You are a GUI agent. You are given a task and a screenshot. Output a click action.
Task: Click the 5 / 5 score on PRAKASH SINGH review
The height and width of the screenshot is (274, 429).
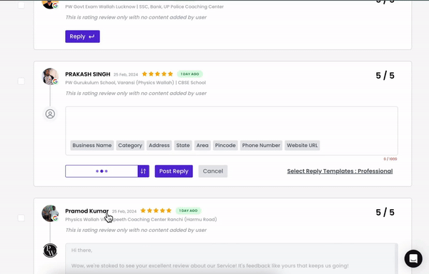385,76
